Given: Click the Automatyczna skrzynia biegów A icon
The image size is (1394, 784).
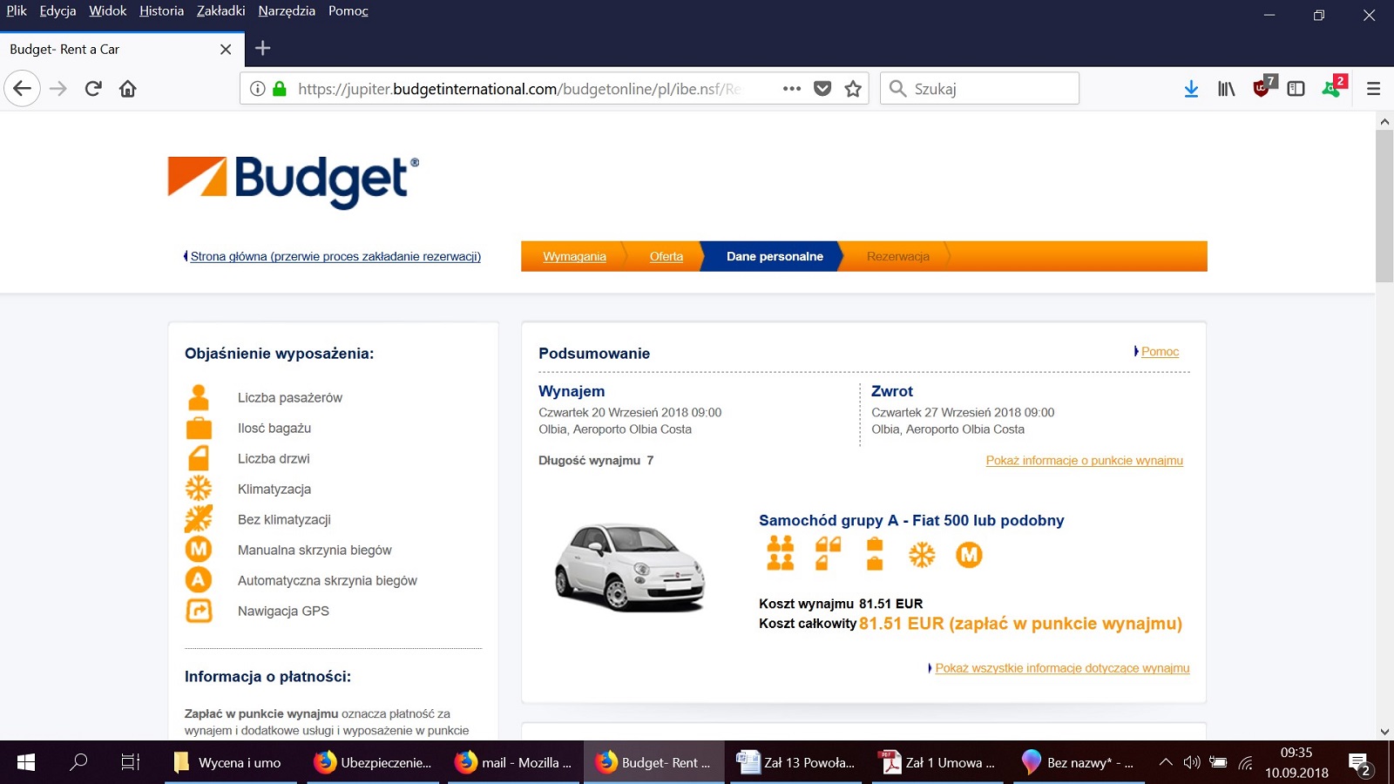Looking at the screenshot, I should pyautogui.click(x=199, y=580).
